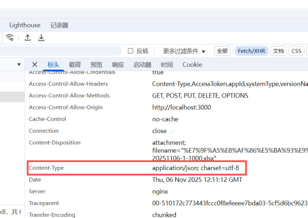View the 时间 timing tab
This screenshot has height=218, width=308.
(167, 65)
